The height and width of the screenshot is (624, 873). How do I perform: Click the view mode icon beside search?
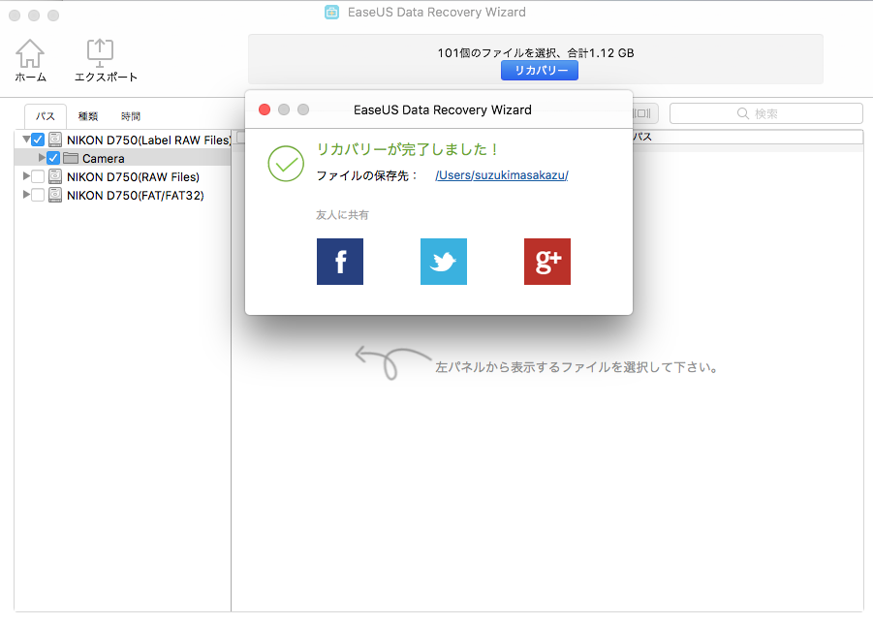tap(643, 113)
